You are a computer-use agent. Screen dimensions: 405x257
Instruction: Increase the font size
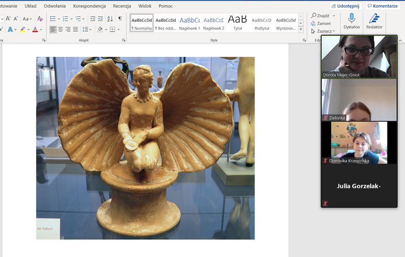tap(8, 19)
